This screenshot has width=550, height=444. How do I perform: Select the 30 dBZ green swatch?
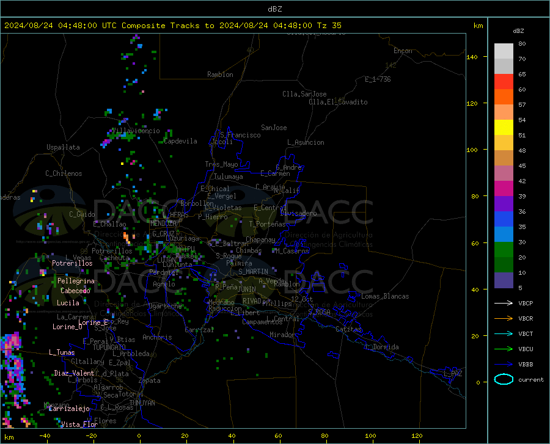point(504,250)
